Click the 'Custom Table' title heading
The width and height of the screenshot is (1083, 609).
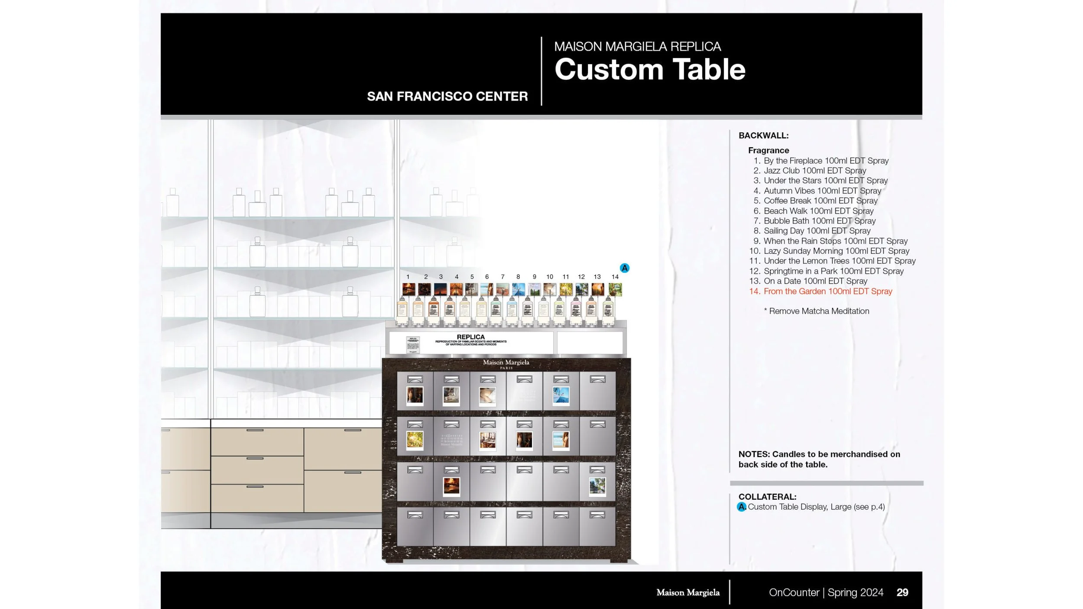pos(650,69)
